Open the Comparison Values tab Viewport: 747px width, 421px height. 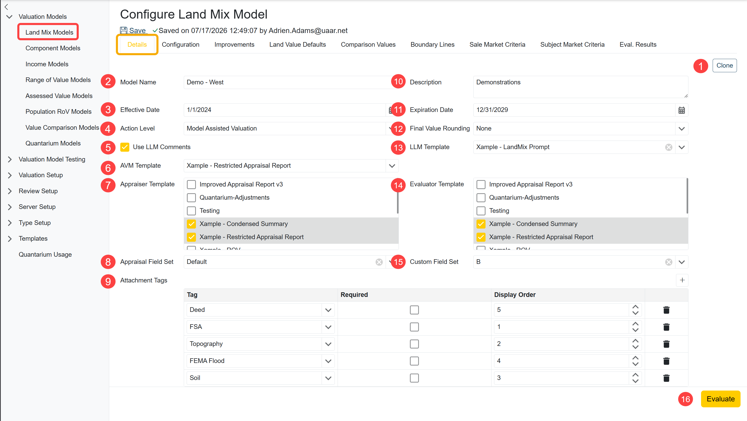[368, 45]
